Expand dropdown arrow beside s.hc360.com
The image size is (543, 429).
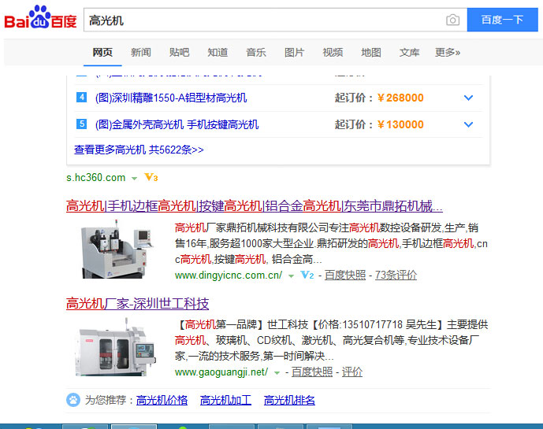click(x=134, y=179)
